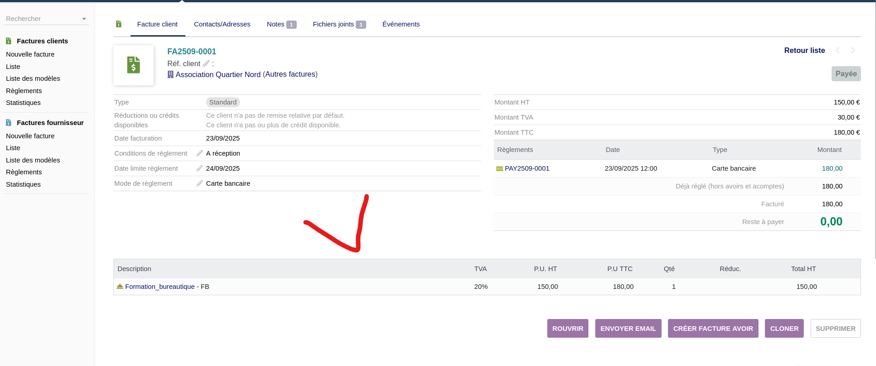Click the large invoice document thumbnail
This screenshot has width=876, height=366.
(134, 65)
